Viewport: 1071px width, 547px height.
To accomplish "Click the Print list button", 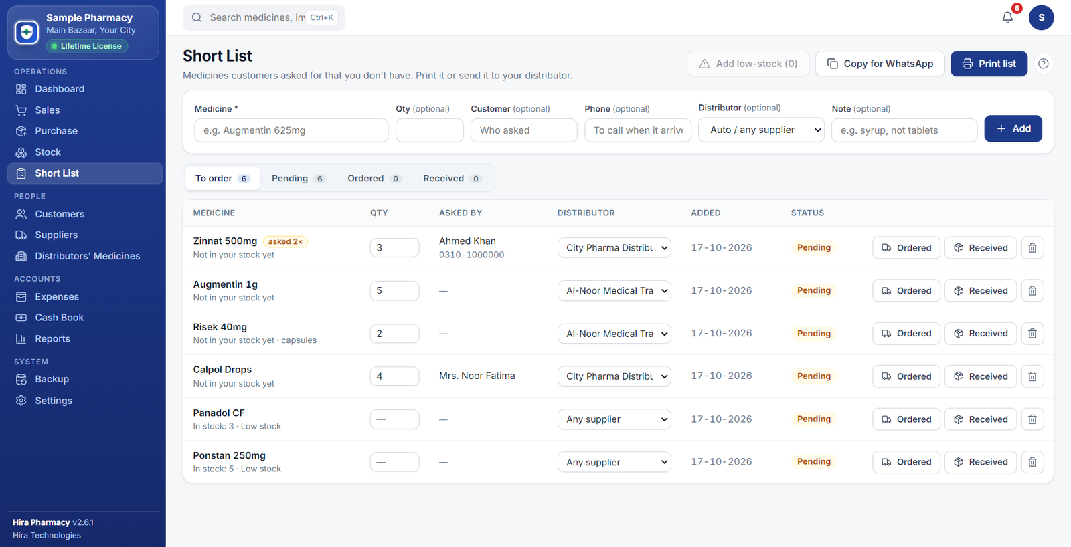I will [989, 64].
